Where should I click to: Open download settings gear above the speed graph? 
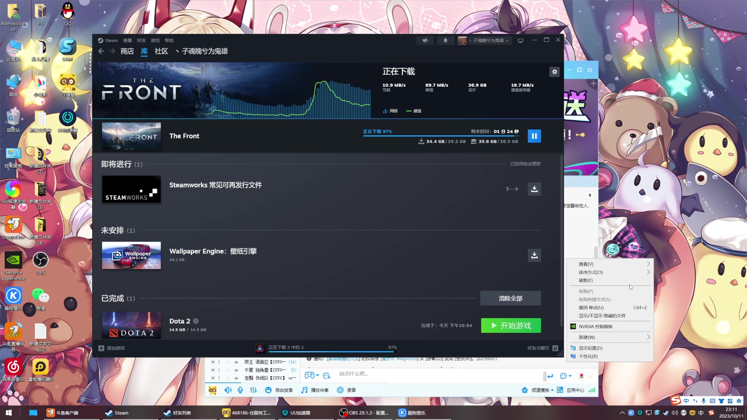pyautogui.click(x=554, y=72)
